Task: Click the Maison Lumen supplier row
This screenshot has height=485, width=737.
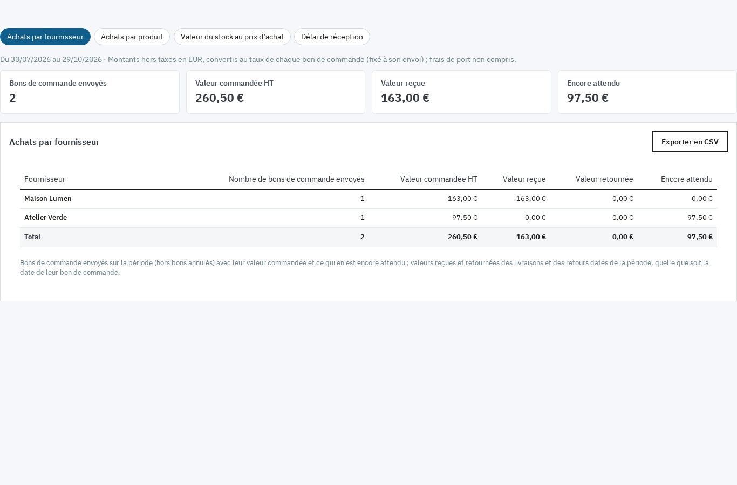Action: coord(368,199)
